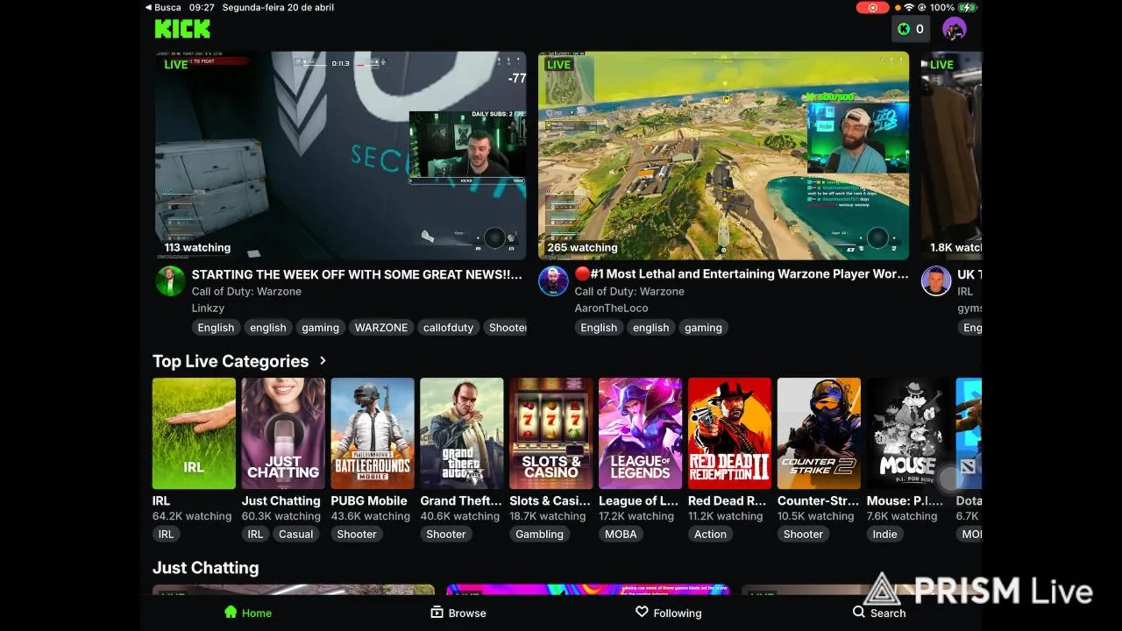The width and height of the screenshot is (1122, 631).
Task: Select the Shooter tag under Counter-Strike
Action: pyautogui.click(x=803, y=534)
